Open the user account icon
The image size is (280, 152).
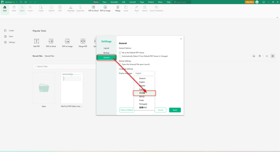pyautogui.click(x=257, y=2)
